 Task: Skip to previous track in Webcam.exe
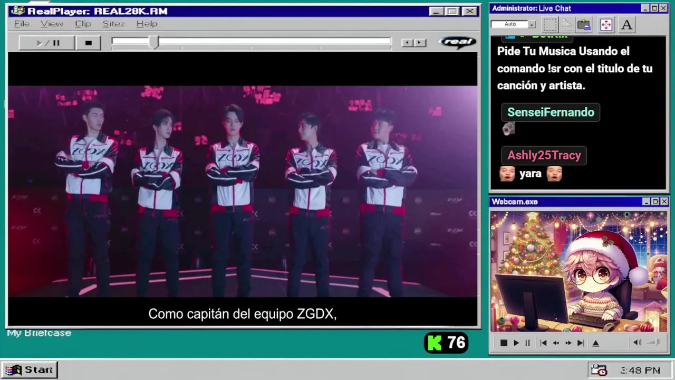click(543, 343)
